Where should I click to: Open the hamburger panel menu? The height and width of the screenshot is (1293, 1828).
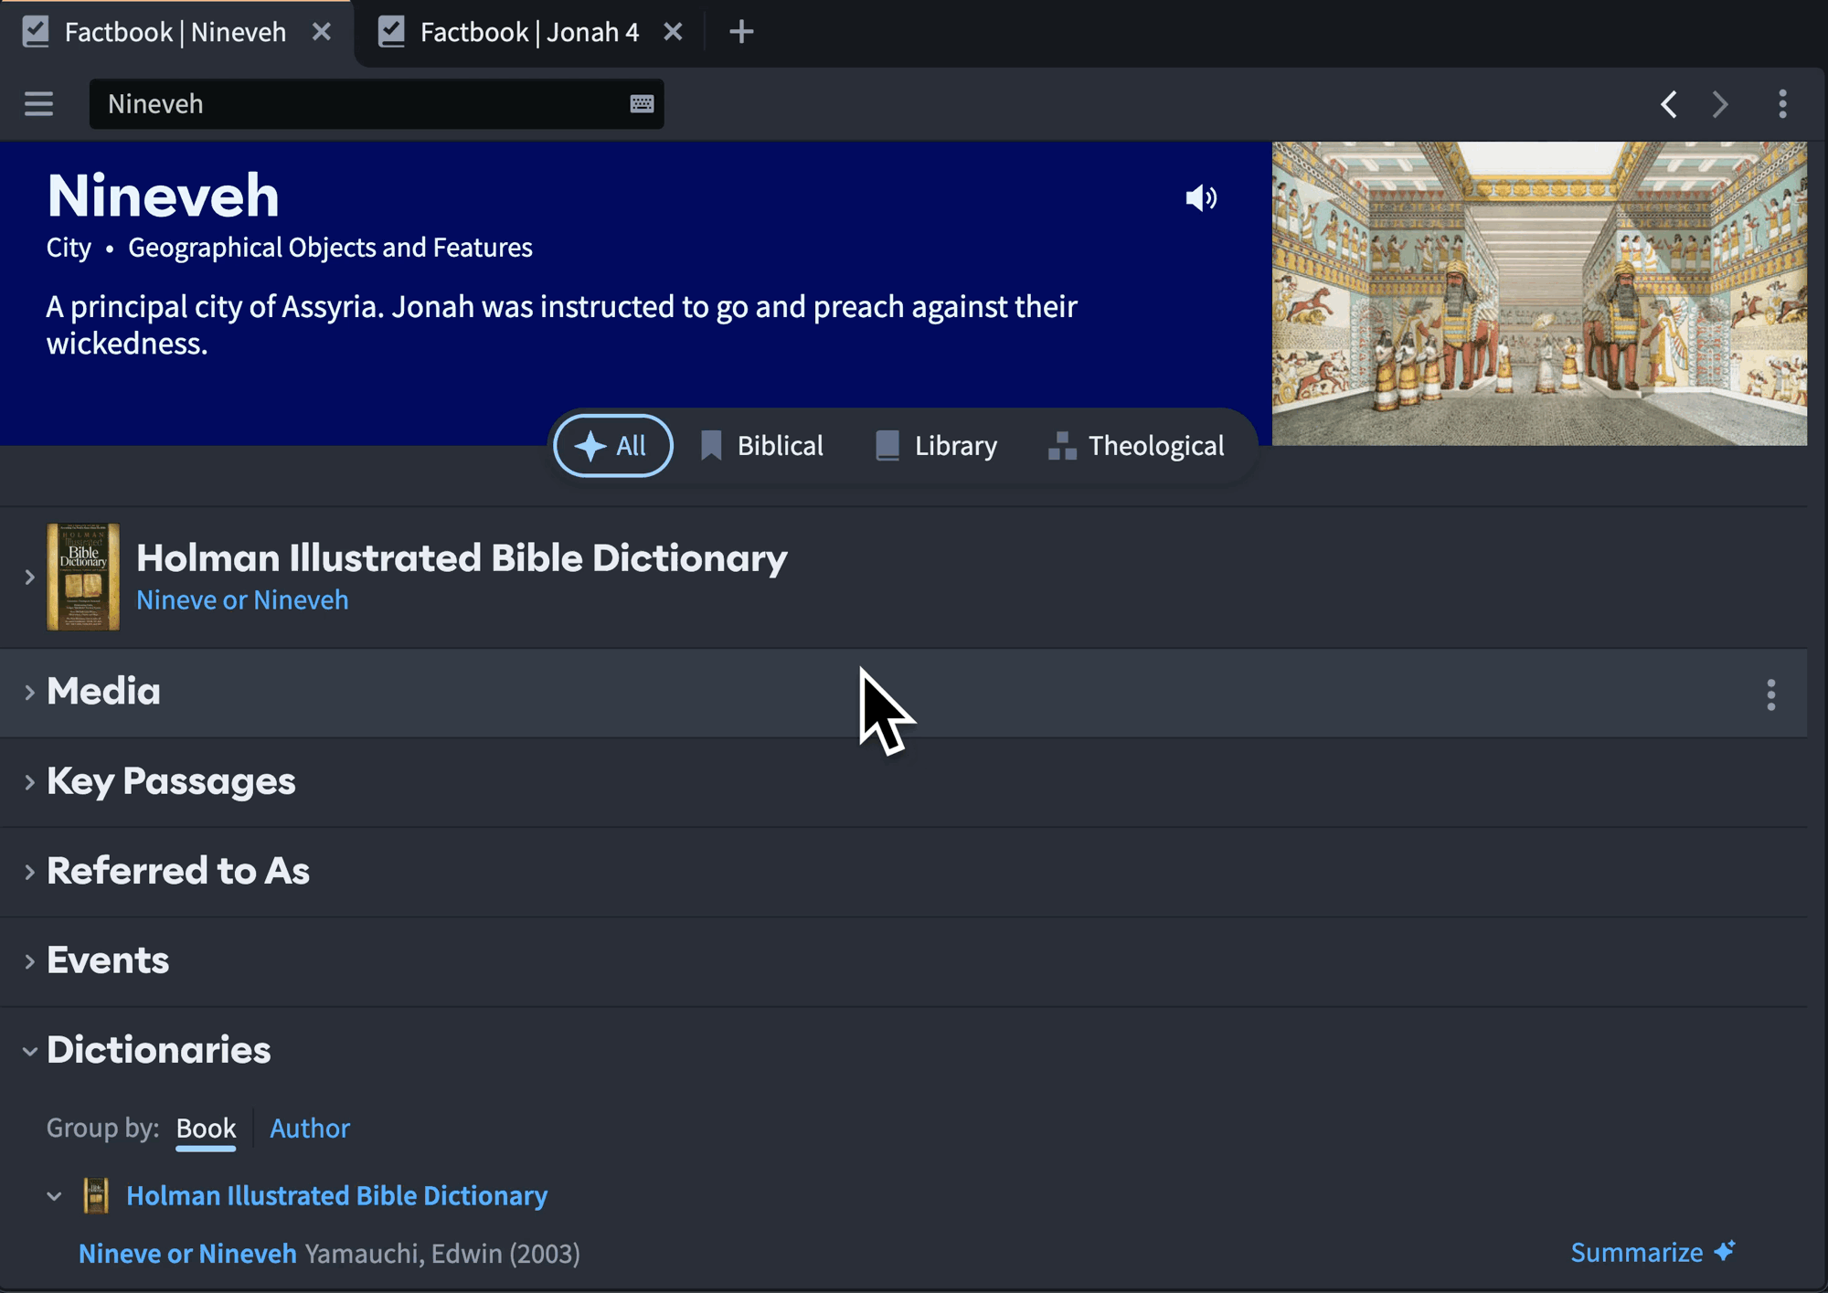pos(38,103)
